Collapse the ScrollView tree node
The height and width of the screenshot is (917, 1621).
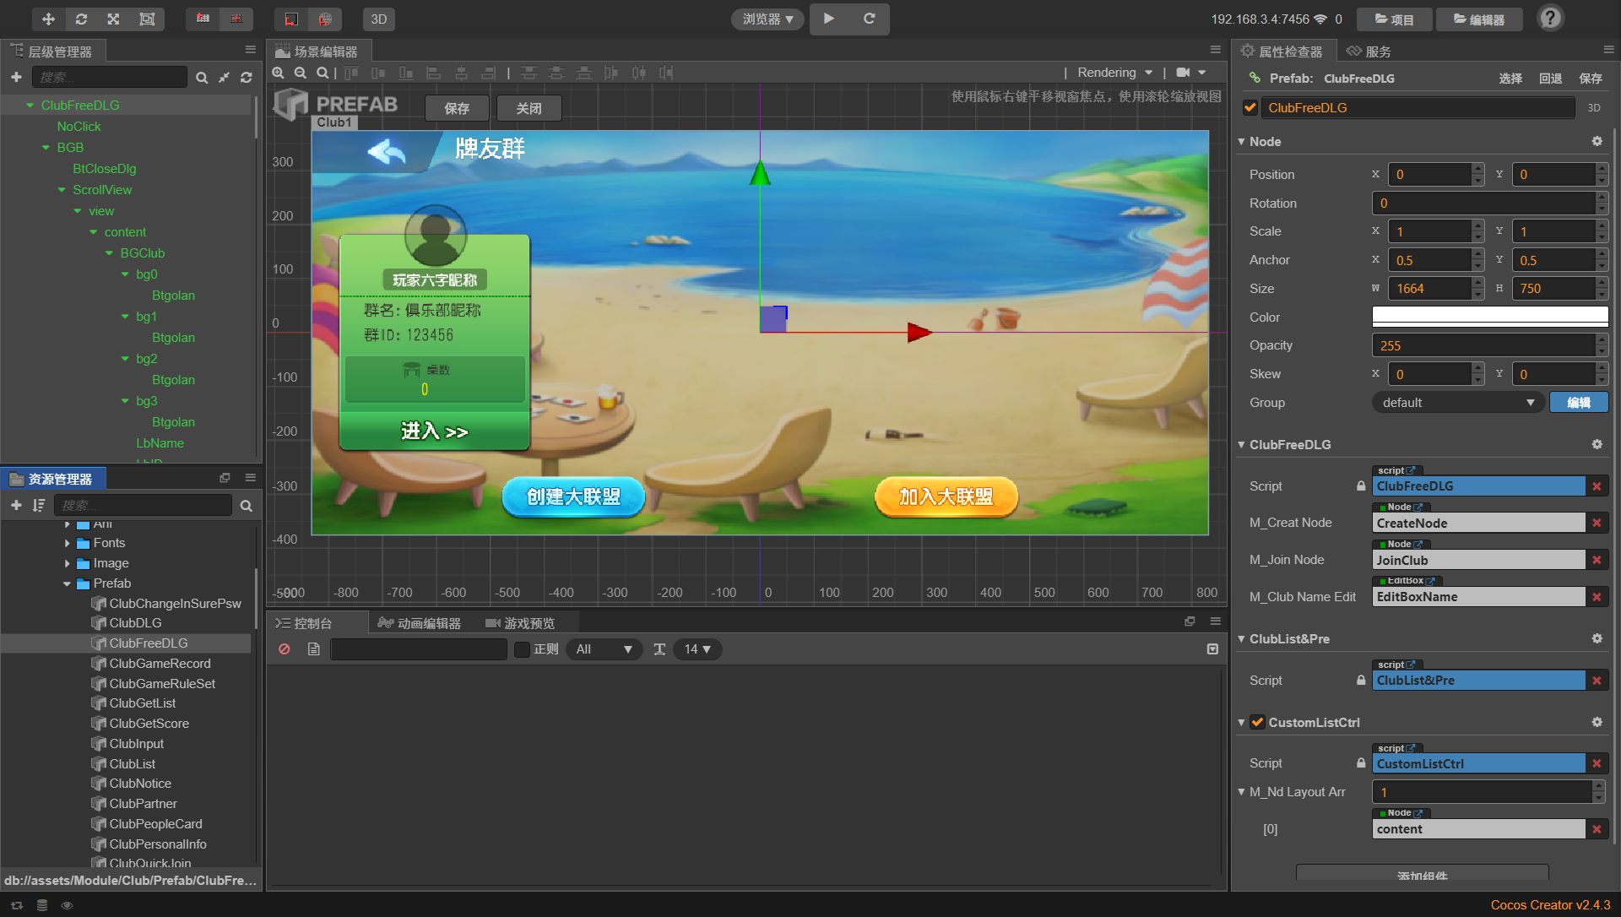[x=62, y=190]
